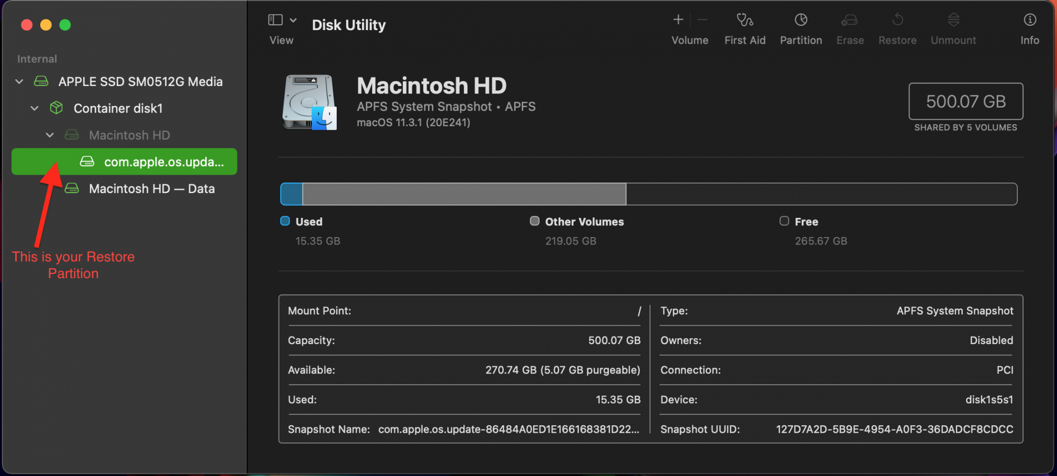Open the Info circle icon
The image size is (1057, 476).
(1030, 20)
